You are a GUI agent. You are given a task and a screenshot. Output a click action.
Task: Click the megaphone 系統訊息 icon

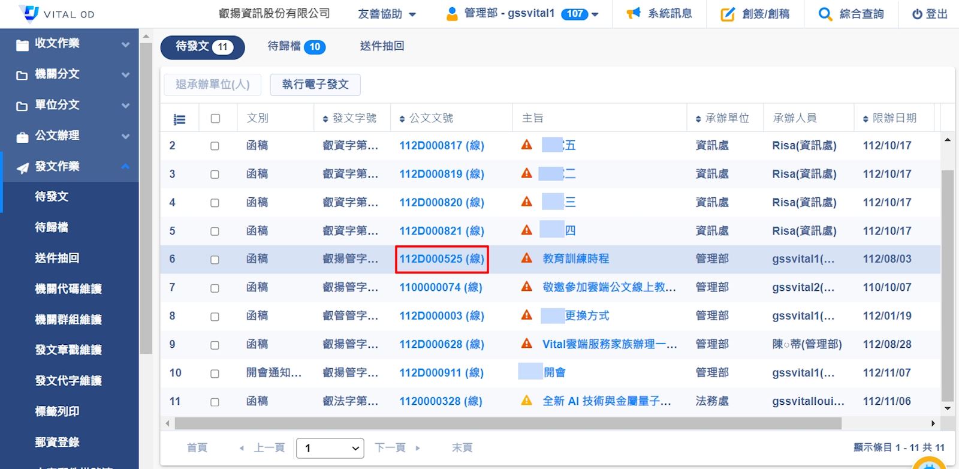click(634, 14)
